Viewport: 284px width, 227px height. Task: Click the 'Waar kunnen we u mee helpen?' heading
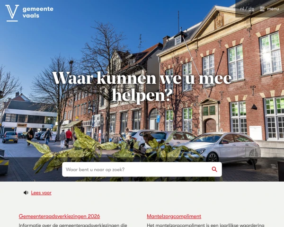point(142,87)
